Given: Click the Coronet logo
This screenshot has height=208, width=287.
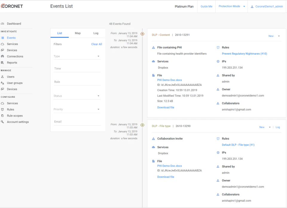Looking at the screenshot, I should (x=12, y=6).
